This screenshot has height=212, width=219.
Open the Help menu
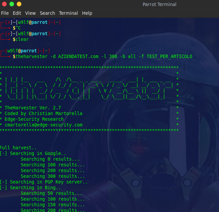click(87, 13)
